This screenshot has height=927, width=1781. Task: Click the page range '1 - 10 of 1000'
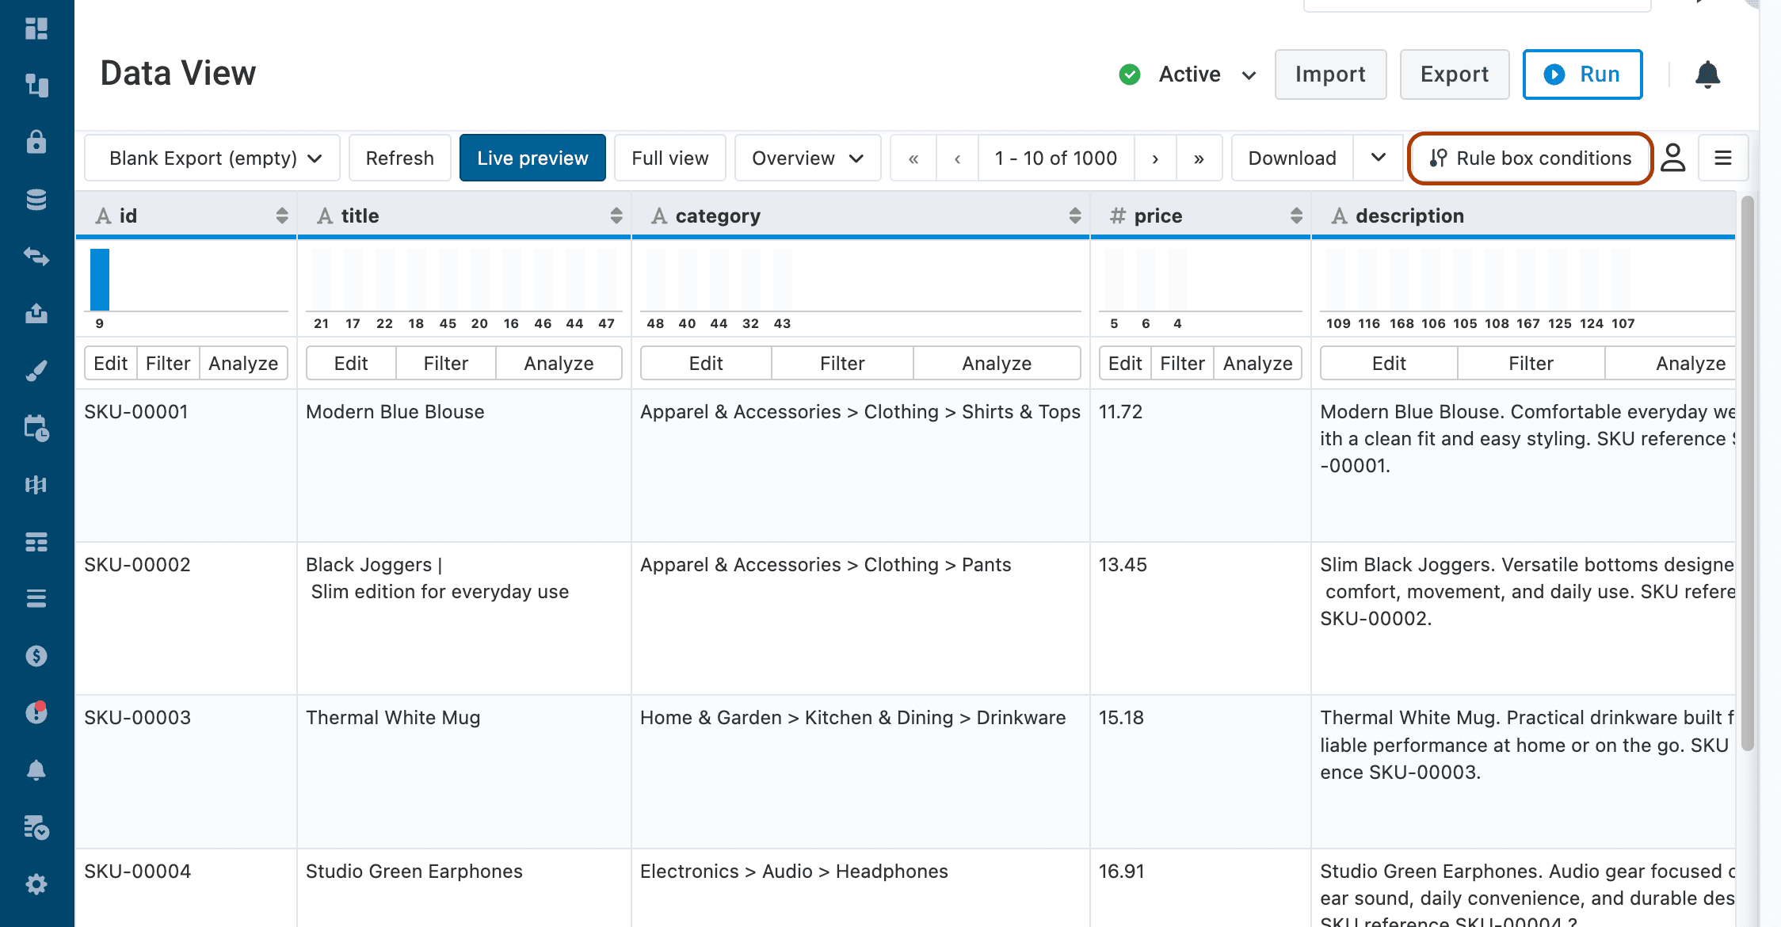[x=1056, y=158]
